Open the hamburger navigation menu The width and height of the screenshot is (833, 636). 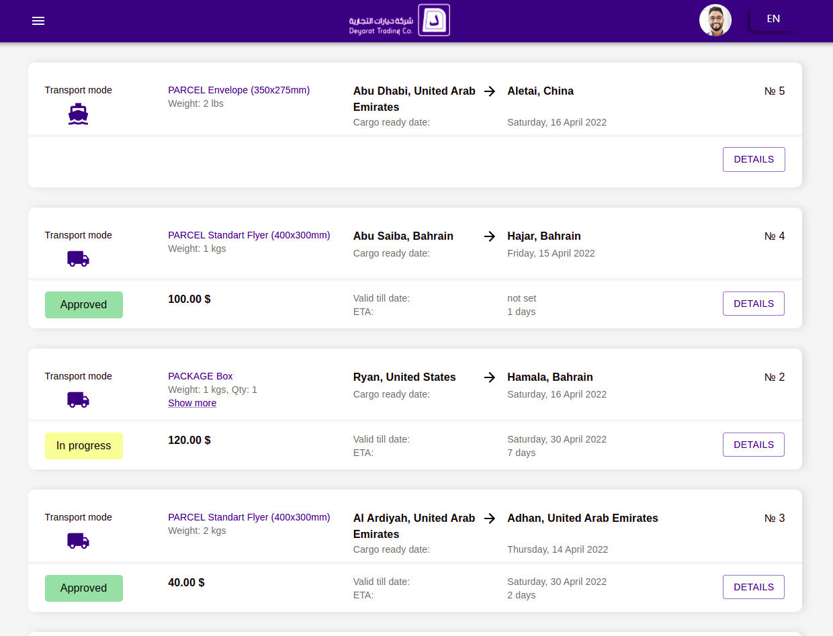point(38,21)
